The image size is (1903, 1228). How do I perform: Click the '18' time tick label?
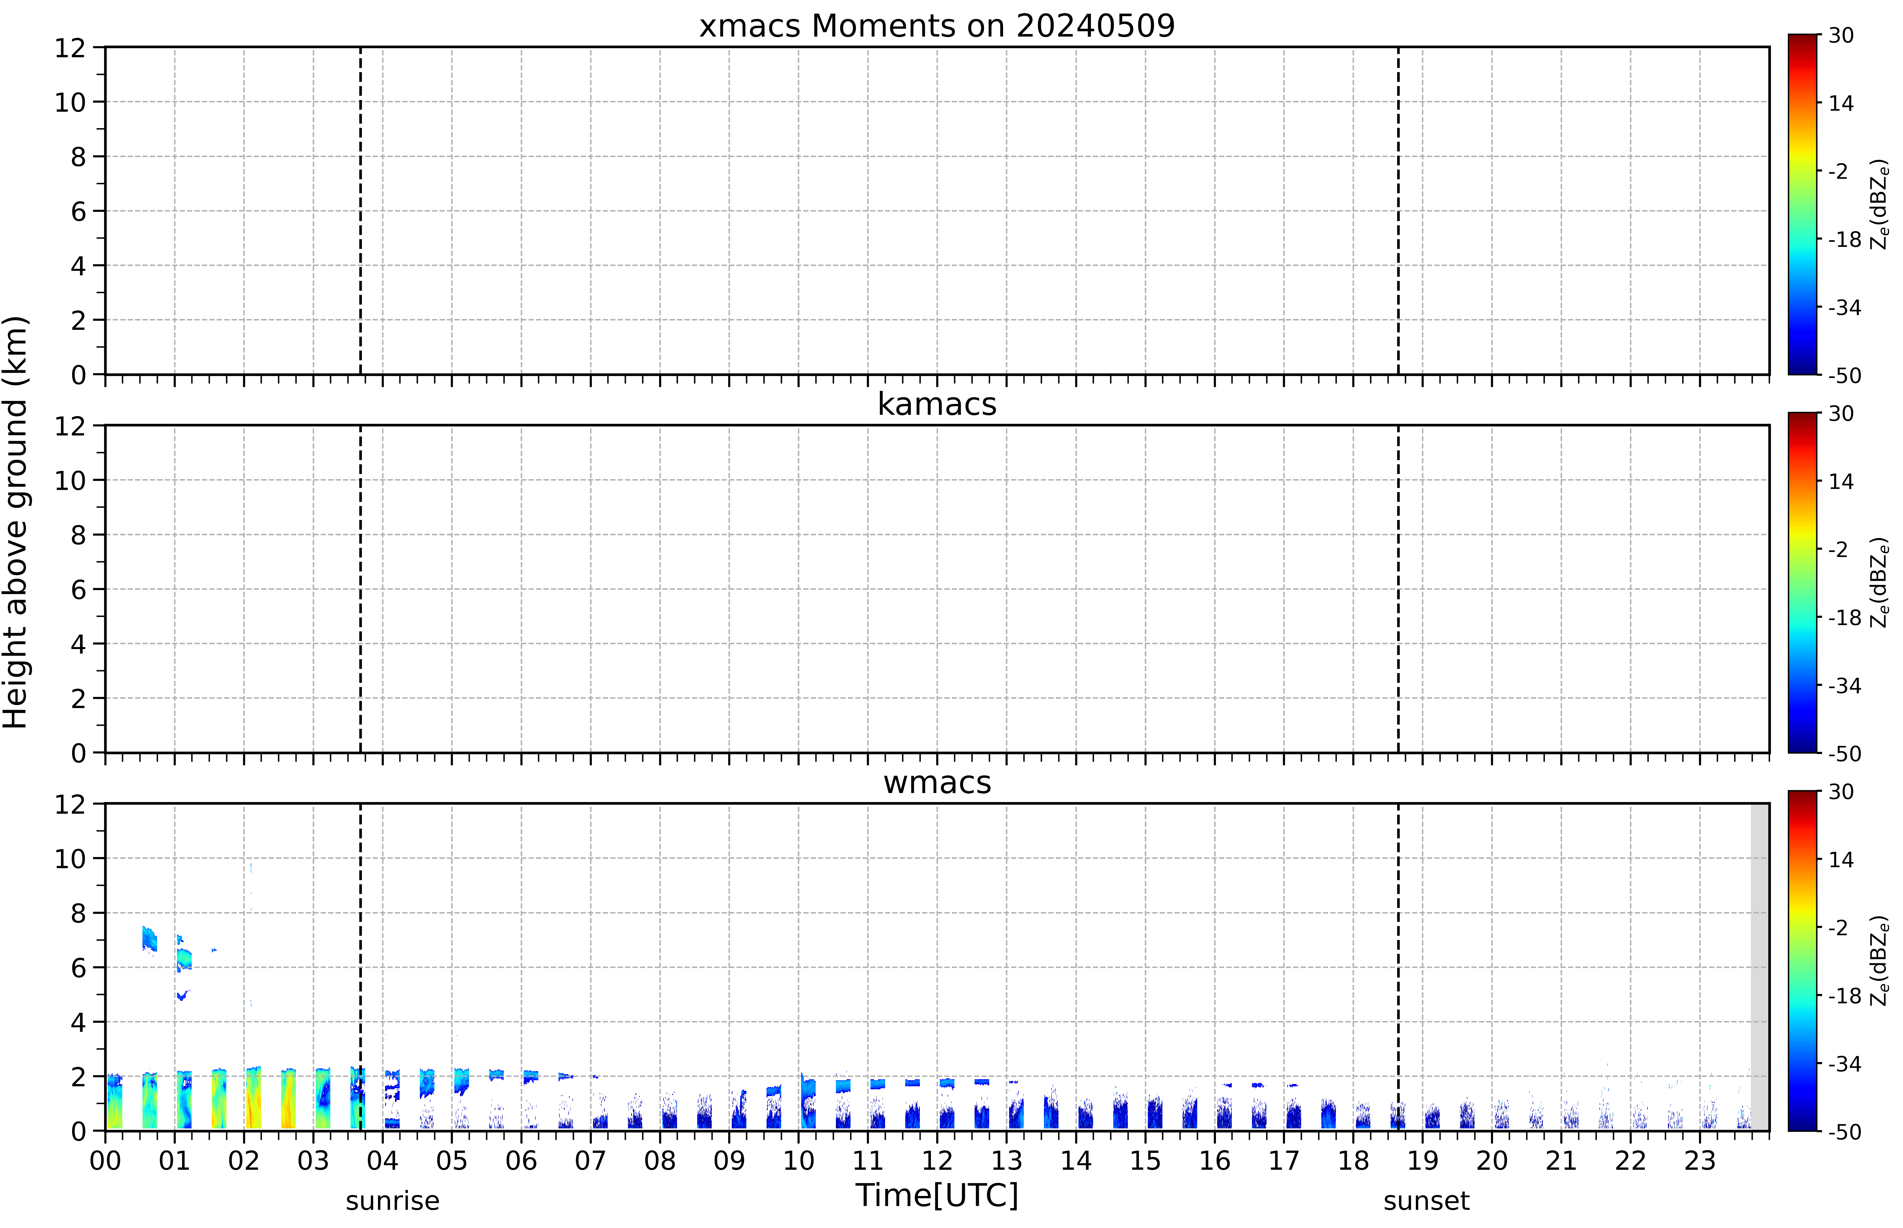click(1354, 1161)
